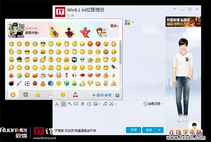The height and width of the screenshot is (142, 211).
Task: Insert the victory hand emoticon
Action: click(106, 84)
